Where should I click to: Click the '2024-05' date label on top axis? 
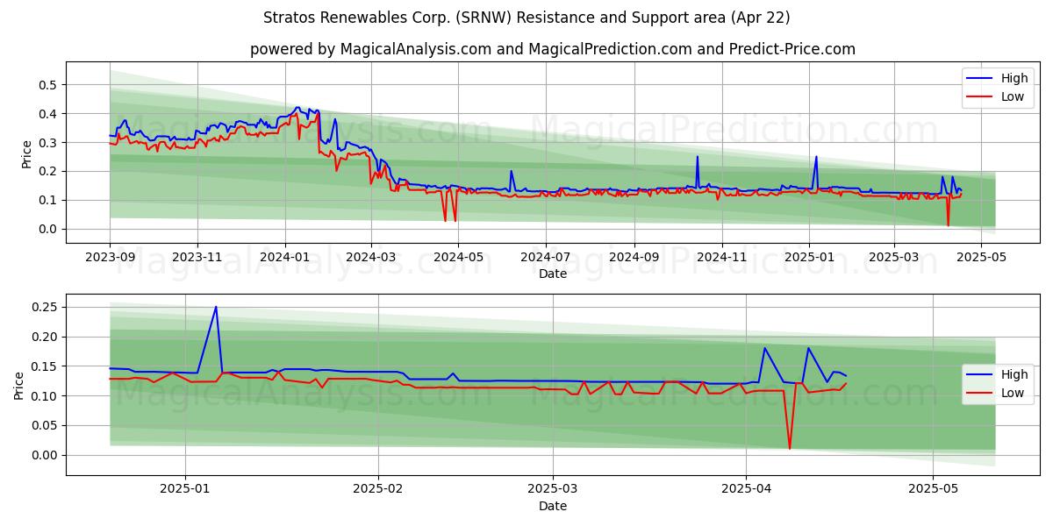[457, 258]
